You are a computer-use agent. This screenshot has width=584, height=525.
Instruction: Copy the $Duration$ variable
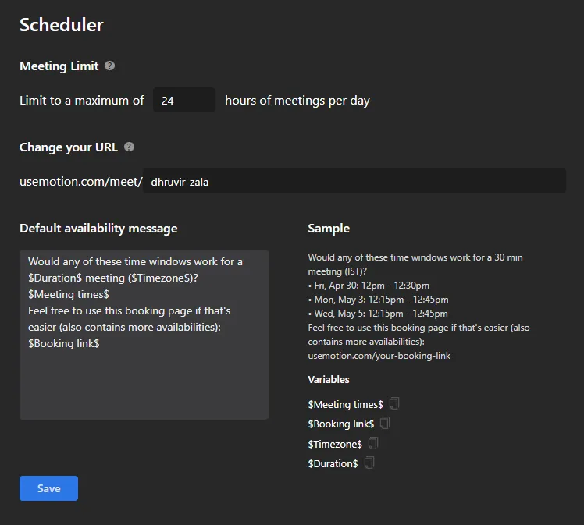(369, 463)
